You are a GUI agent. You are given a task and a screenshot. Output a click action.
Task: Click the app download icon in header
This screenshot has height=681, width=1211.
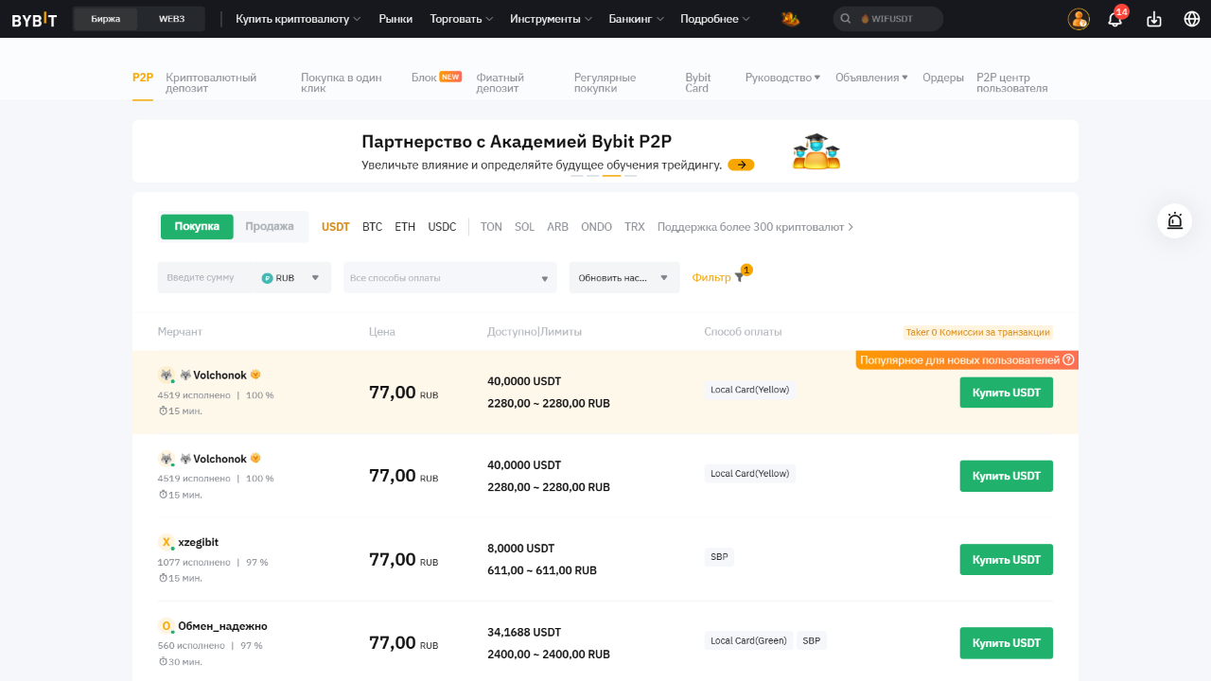click(1153, 19)
